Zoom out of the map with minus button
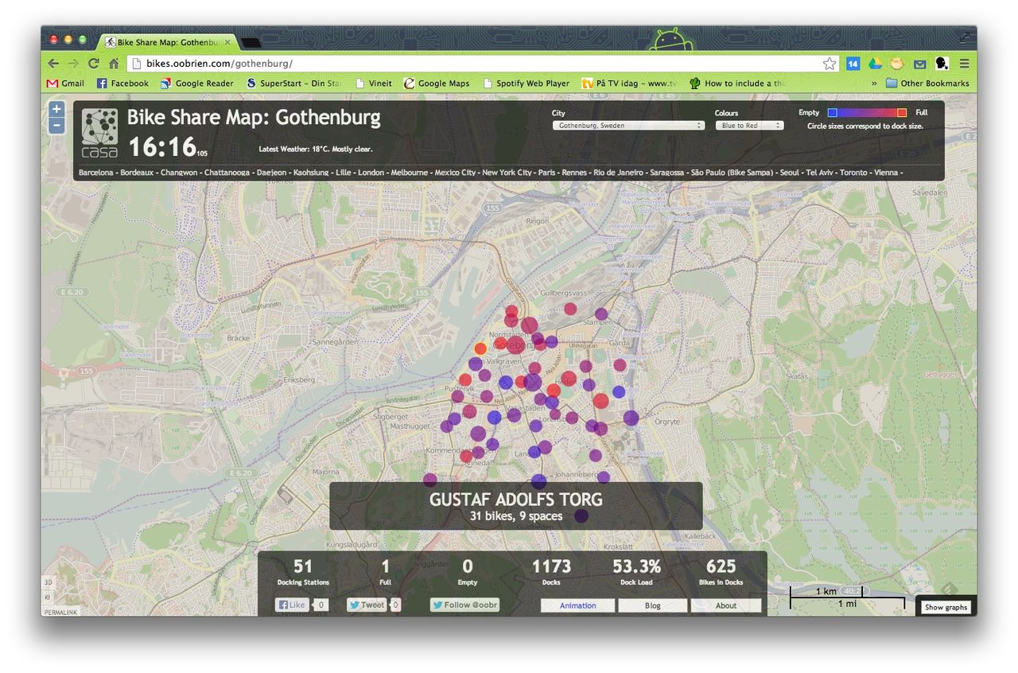Viewport: 1018px width, 673px height. click(x=56, y=126)
